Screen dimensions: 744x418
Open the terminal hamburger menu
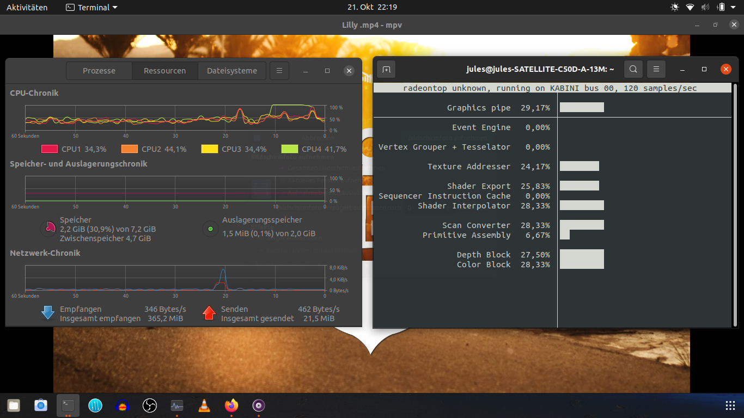[656, 69]
